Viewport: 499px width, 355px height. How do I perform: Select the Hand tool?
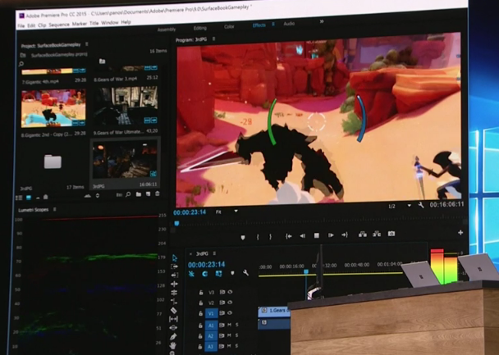(174, 347)
